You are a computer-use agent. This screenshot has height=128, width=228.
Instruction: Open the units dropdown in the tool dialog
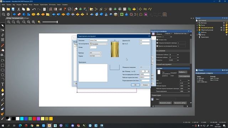95,53
